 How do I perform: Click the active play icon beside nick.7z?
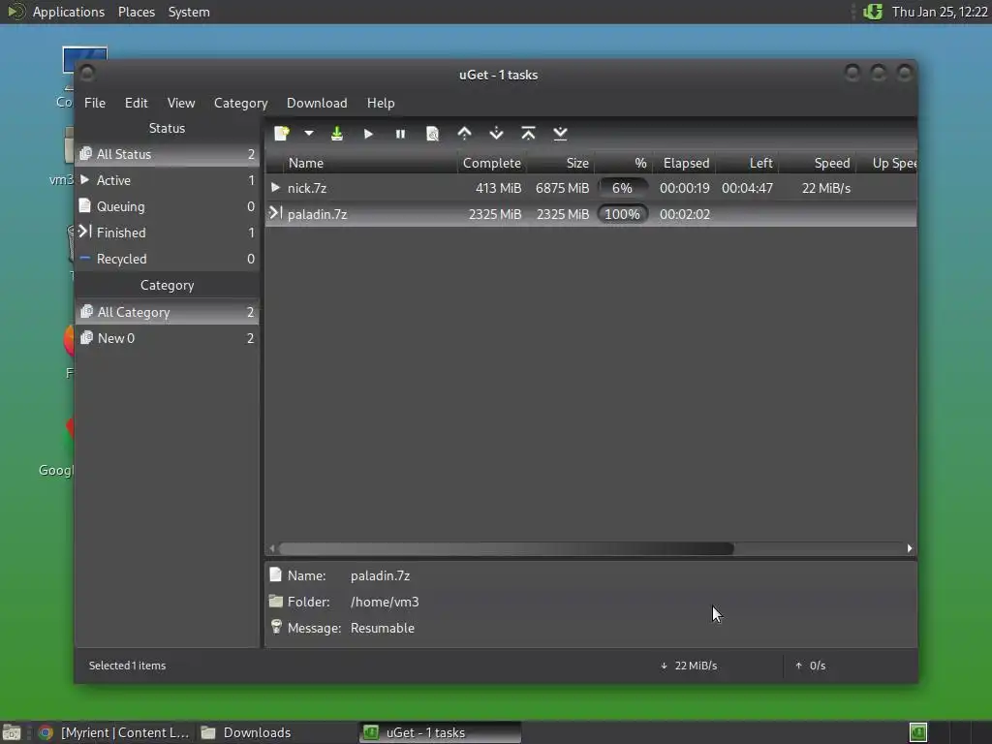pyautogui.click(x=275, y=187)
